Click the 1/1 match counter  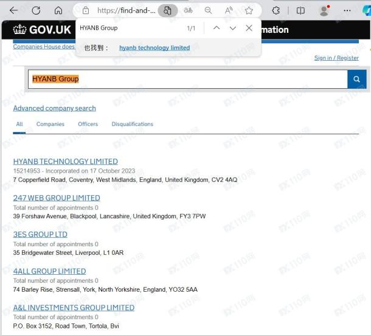[191, 29]
